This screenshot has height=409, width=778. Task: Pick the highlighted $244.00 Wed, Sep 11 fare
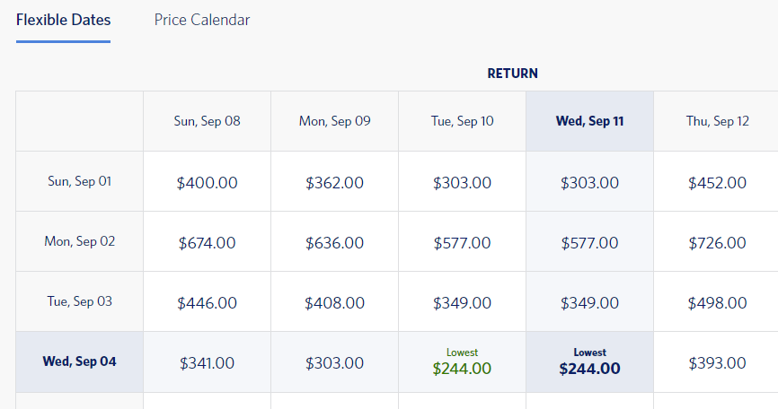click(x=589, y=362)
